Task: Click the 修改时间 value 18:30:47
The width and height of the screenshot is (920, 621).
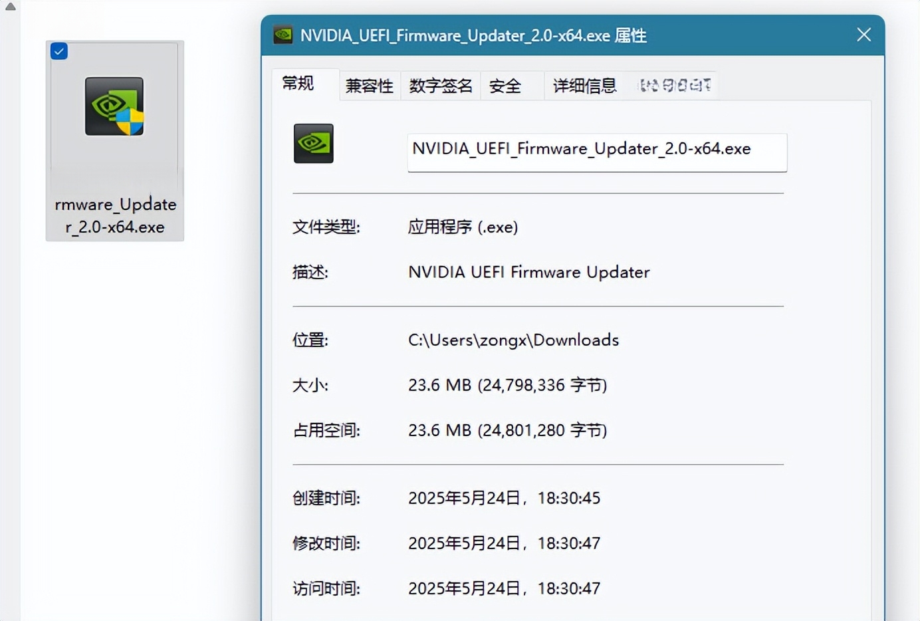Action: pyautogui.click(x=504, y=544)
